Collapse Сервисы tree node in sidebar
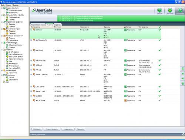This screenshot has height=140, width=185. [2, 50]
